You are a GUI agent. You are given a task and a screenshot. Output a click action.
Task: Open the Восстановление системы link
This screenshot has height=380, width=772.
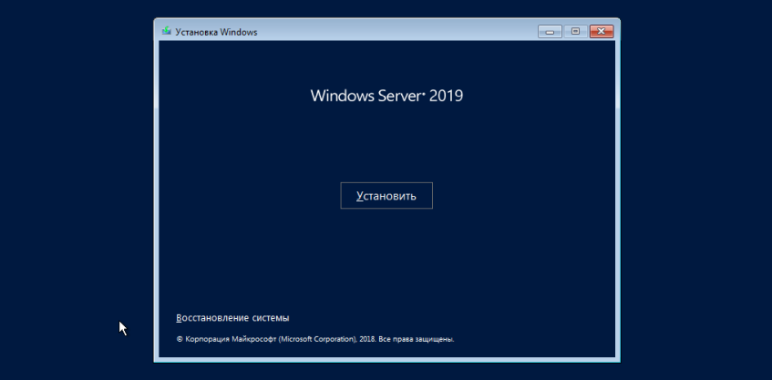232,318
